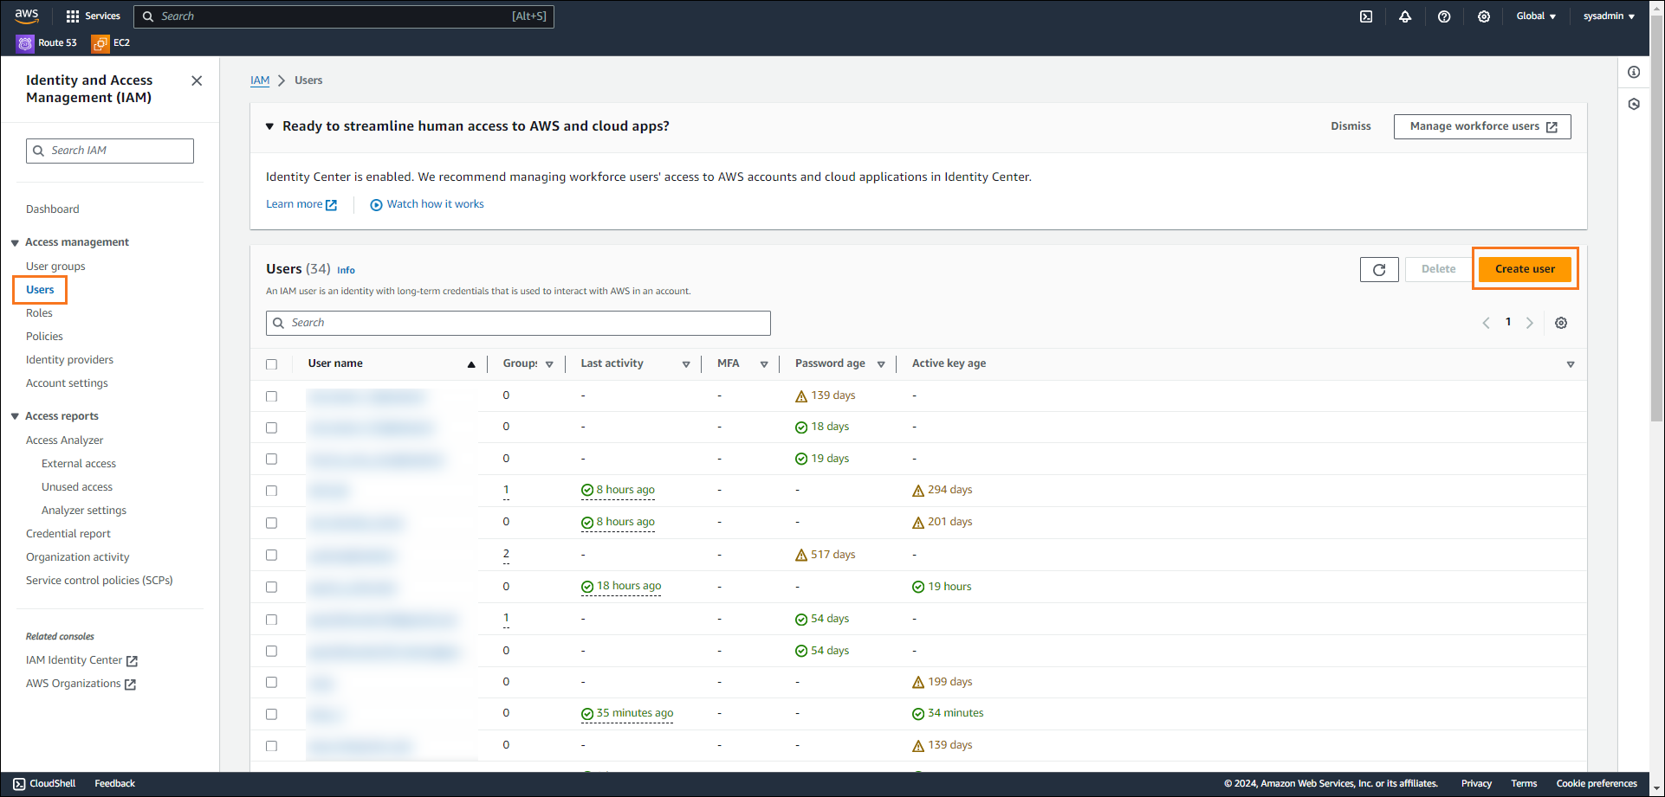1665x797 pixels.
Task: Go to previous page of users
Action: (1486, 323)
